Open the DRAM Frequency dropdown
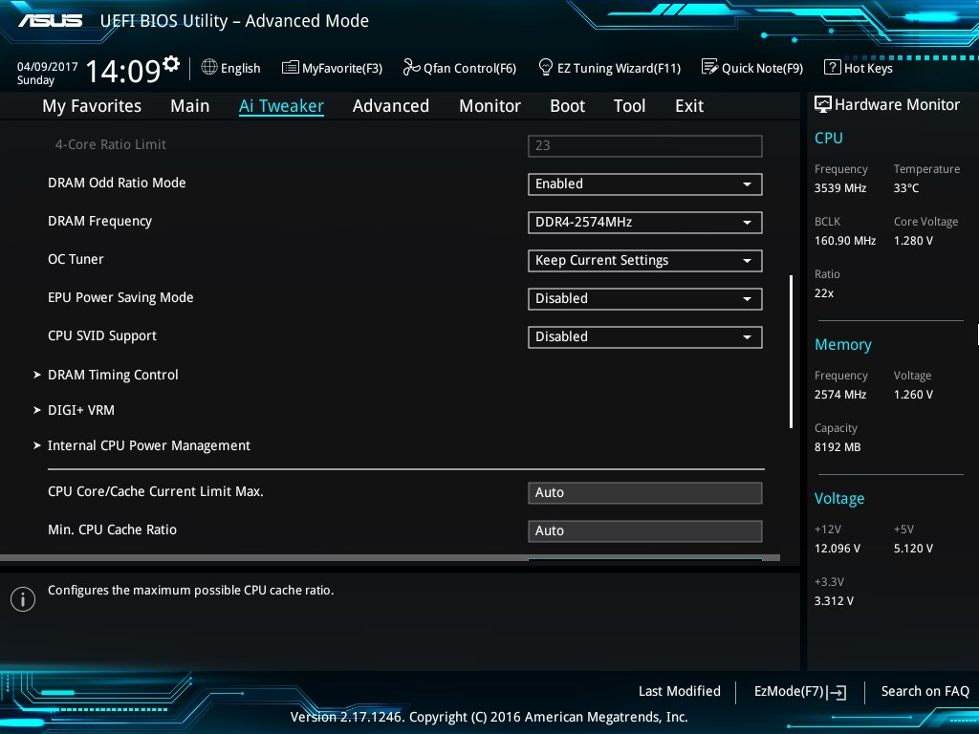The image size is (979, 734). 645,222
